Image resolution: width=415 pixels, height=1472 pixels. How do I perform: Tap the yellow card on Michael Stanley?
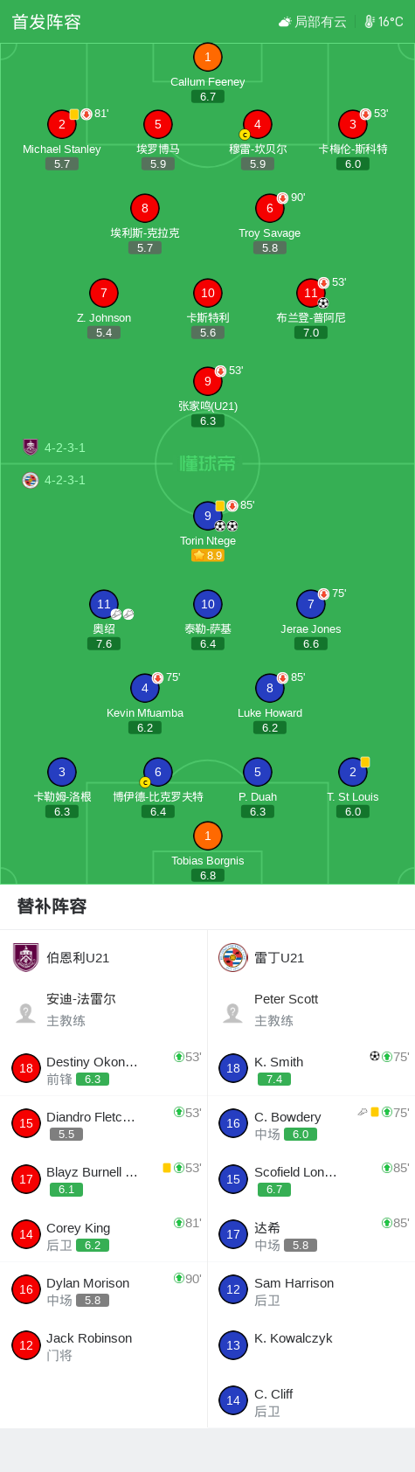coord(74,115)
